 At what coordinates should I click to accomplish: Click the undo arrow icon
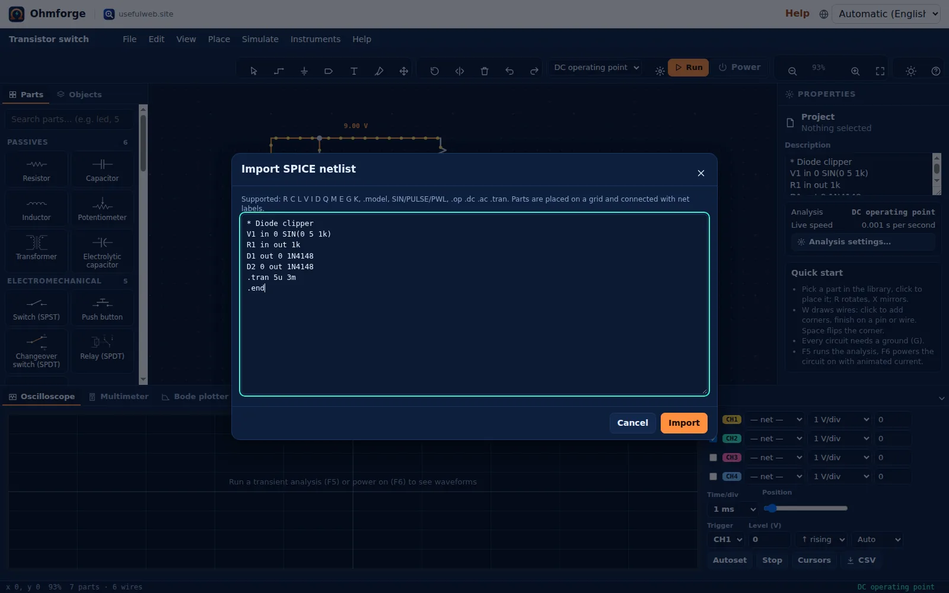coord(509,71)
